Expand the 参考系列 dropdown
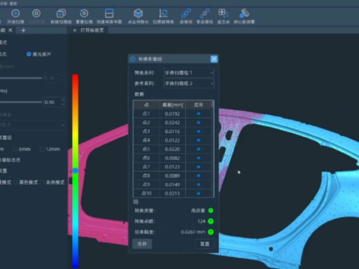The width and height of the screenshot is (359, 269). pos(188,84)
